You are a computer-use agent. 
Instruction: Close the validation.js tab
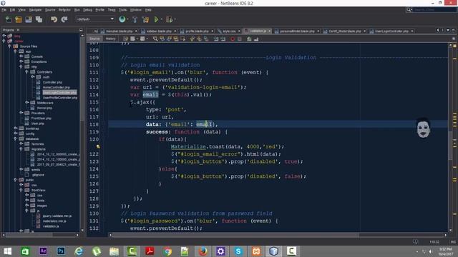coord(270,31)
